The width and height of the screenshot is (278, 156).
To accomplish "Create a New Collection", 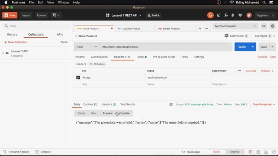I will pyautogui.click(x=16, y=42).
